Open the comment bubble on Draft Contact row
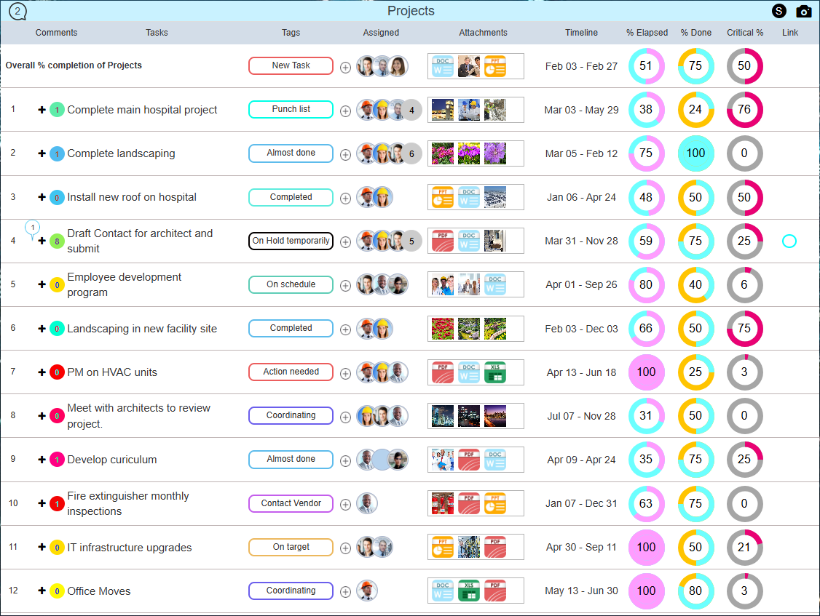 click(32, 228)
